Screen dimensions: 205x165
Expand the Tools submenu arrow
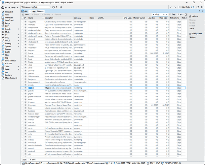(19, 66)
